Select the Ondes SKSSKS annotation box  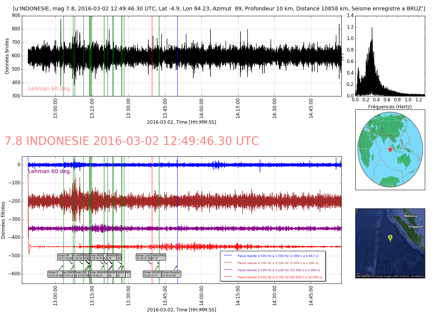click(152, 274)
